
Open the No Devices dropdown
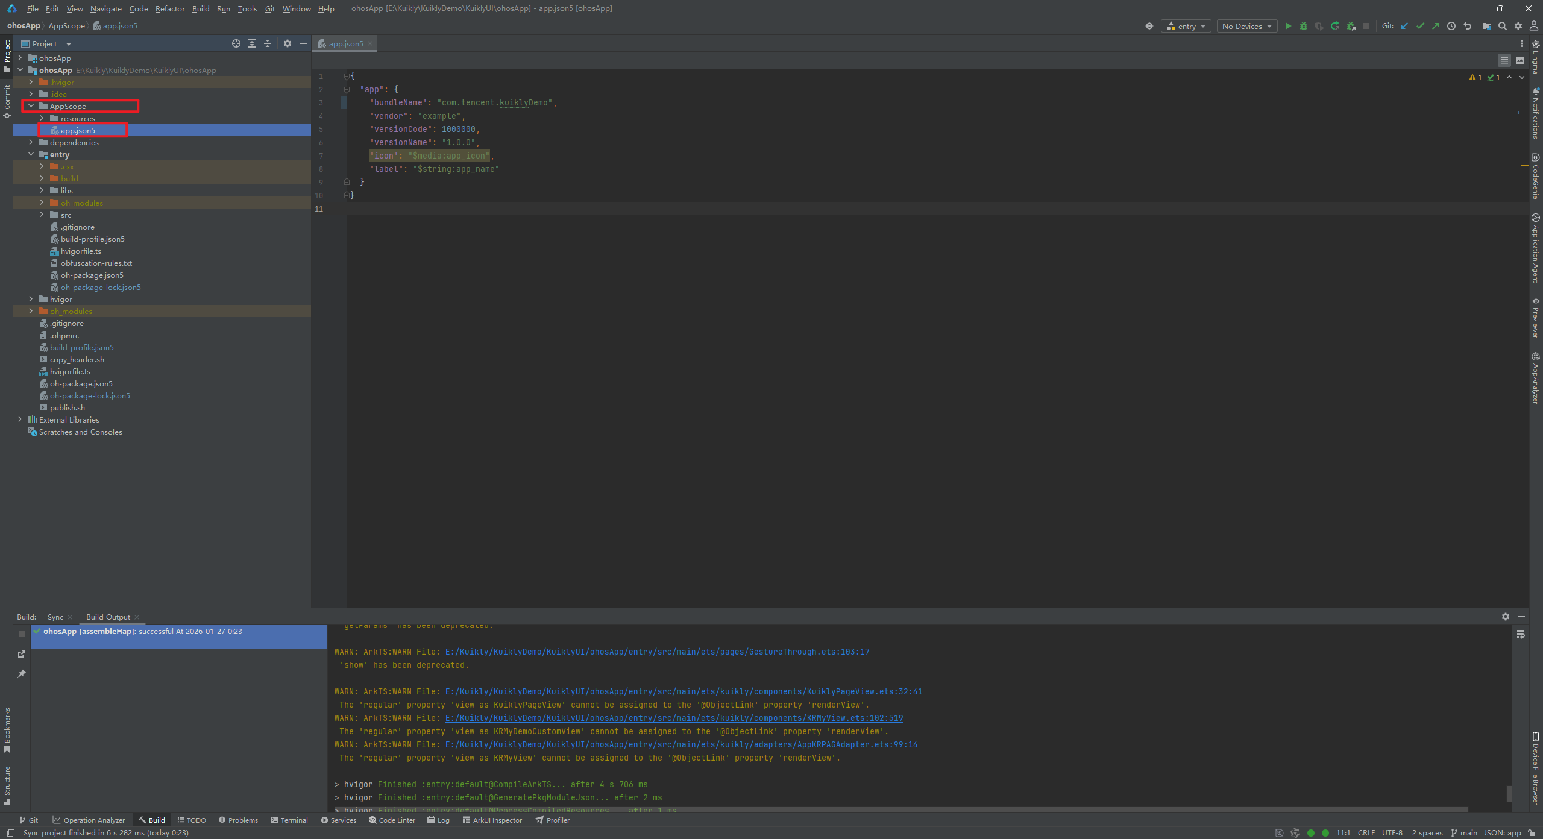coord(1246,26)
